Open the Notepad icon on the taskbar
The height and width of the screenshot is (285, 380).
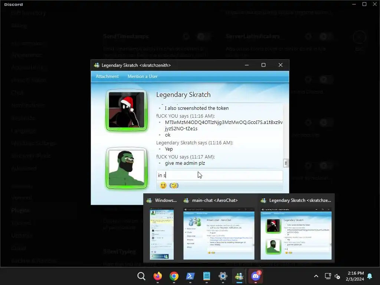pyautogui.click(x=206, y=276)
